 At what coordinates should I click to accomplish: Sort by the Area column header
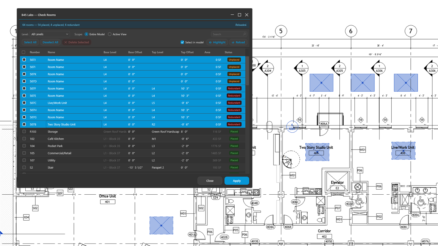(207, 52)
